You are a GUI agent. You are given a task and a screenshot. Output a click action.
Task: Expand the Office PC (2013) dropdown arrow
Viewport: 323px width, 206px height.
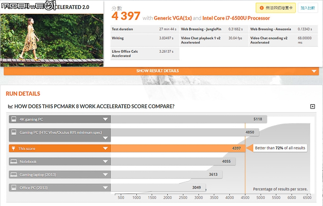[x=105, y=188]
